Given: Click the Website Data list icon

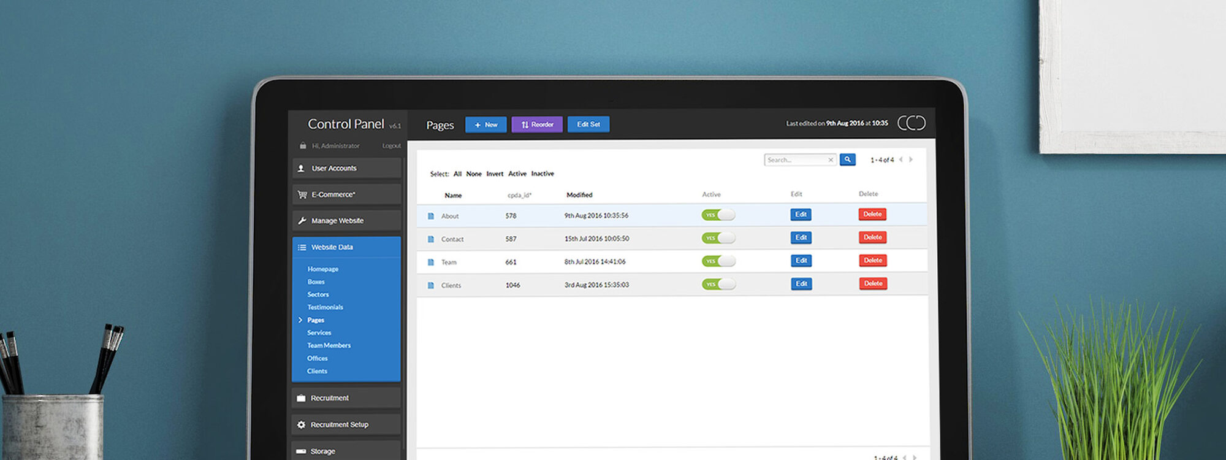Looking at the screenshot, I should point(302,247).
